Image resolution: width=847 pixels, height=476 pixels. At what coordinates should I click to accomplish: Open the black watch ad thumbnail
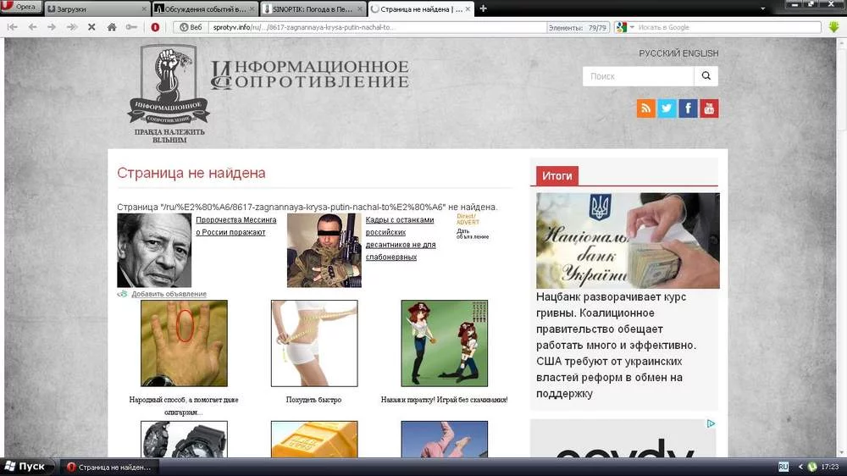point(184,440)
